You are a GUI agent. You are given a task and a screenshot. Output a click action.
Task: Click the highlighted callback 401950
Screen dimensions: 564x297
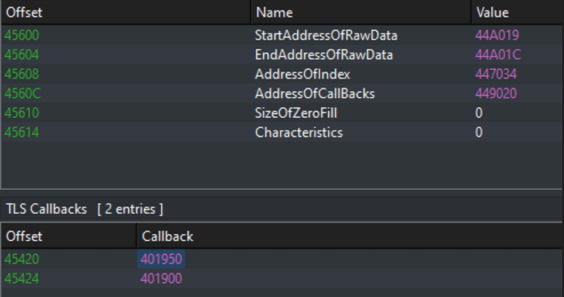coord(161,259)
